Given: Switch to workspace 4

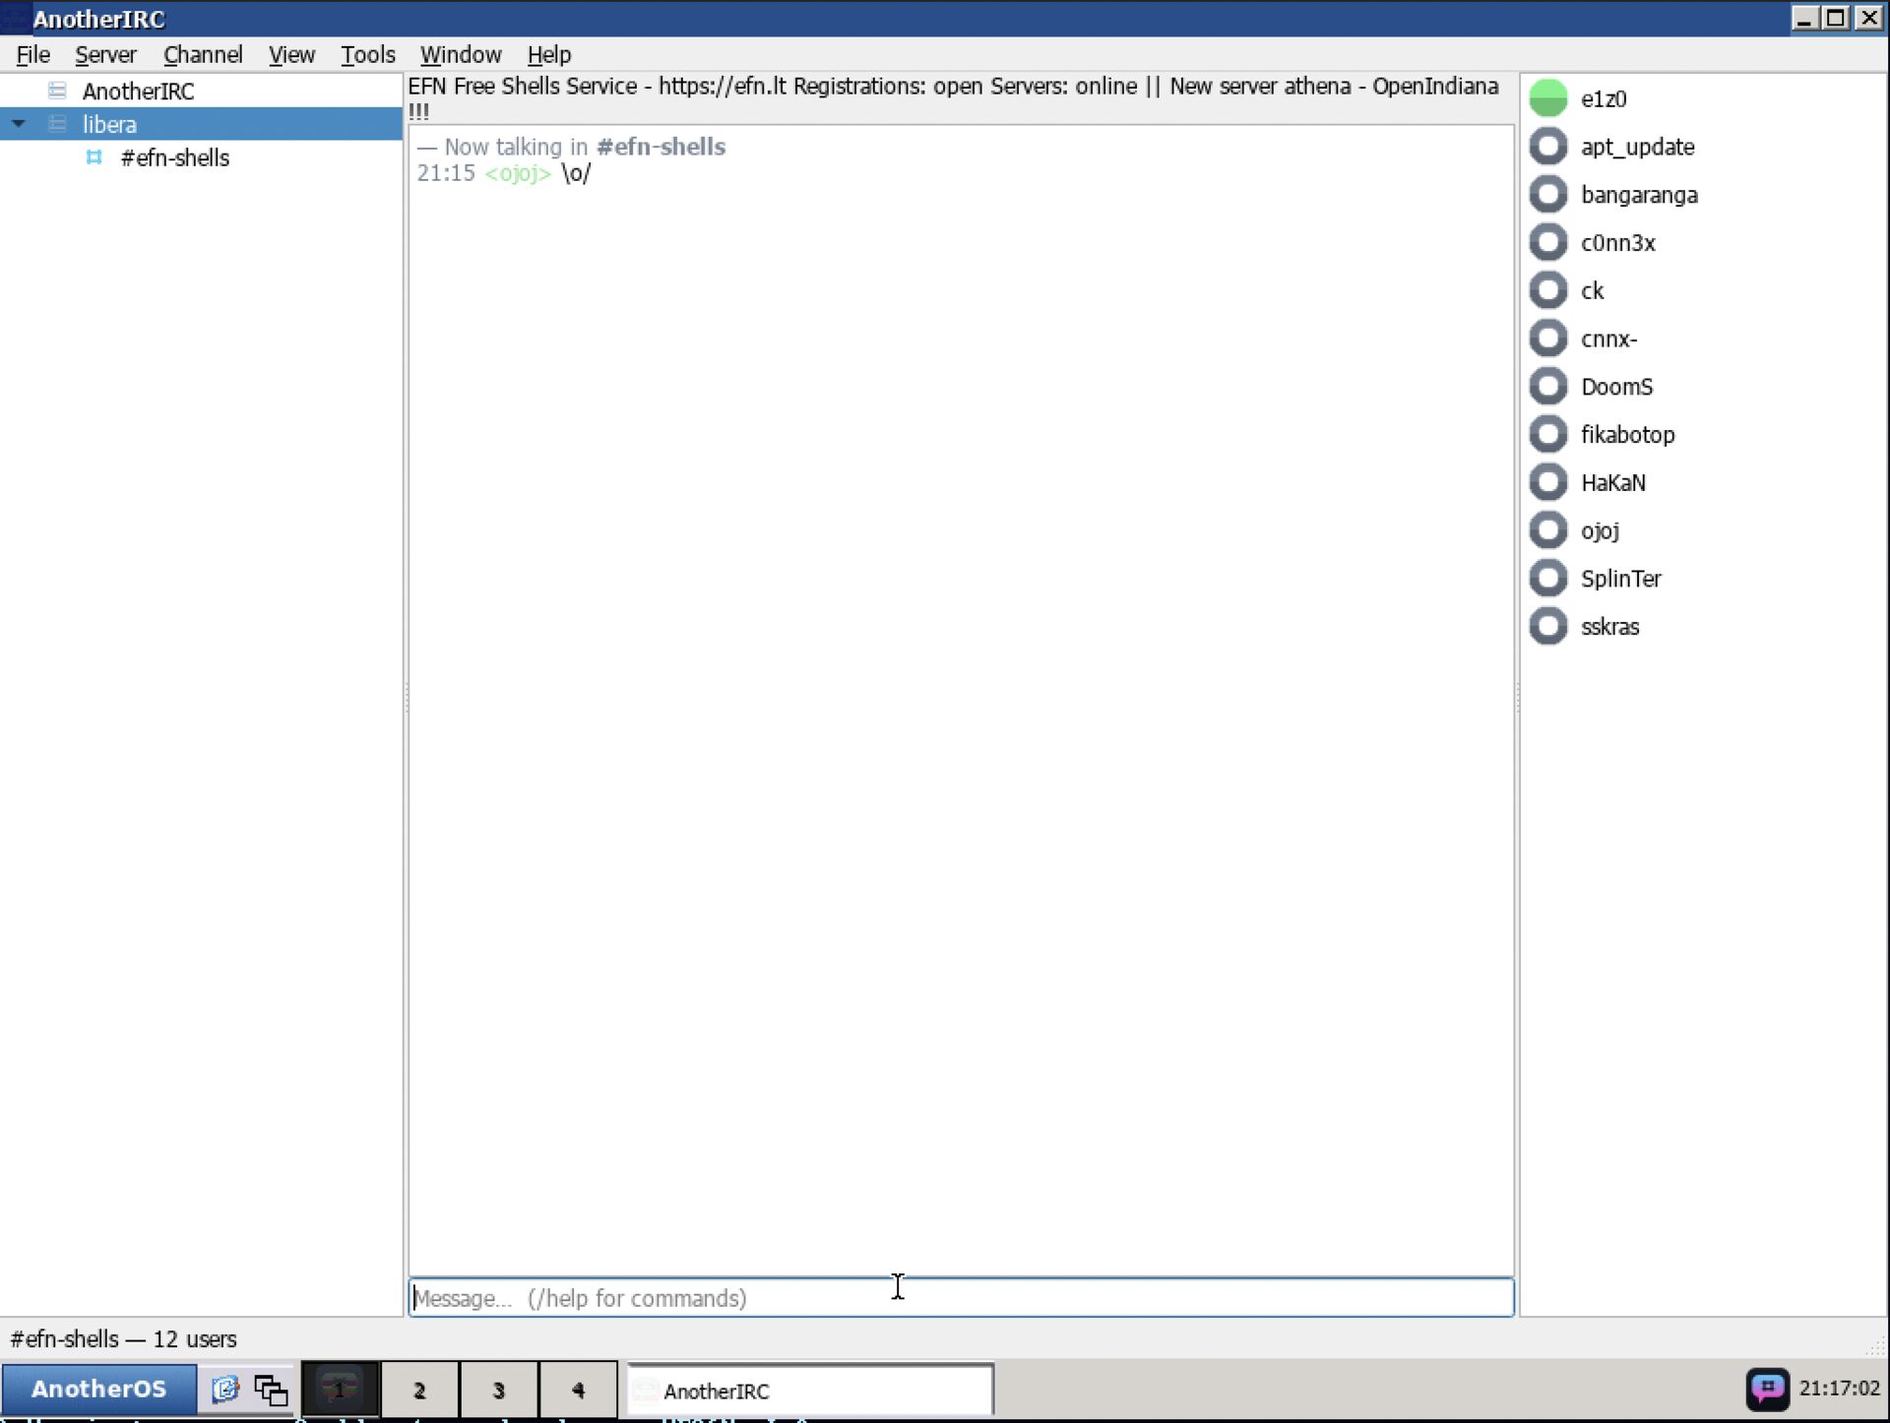Looking at the screenshot, I should [579, 1390].
